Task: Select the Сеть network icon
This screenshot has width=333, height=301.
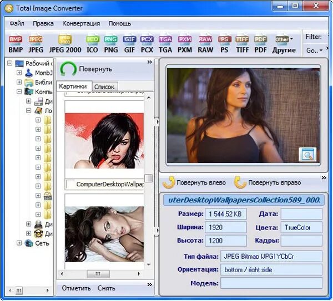Action: click(x=29, y=243)
